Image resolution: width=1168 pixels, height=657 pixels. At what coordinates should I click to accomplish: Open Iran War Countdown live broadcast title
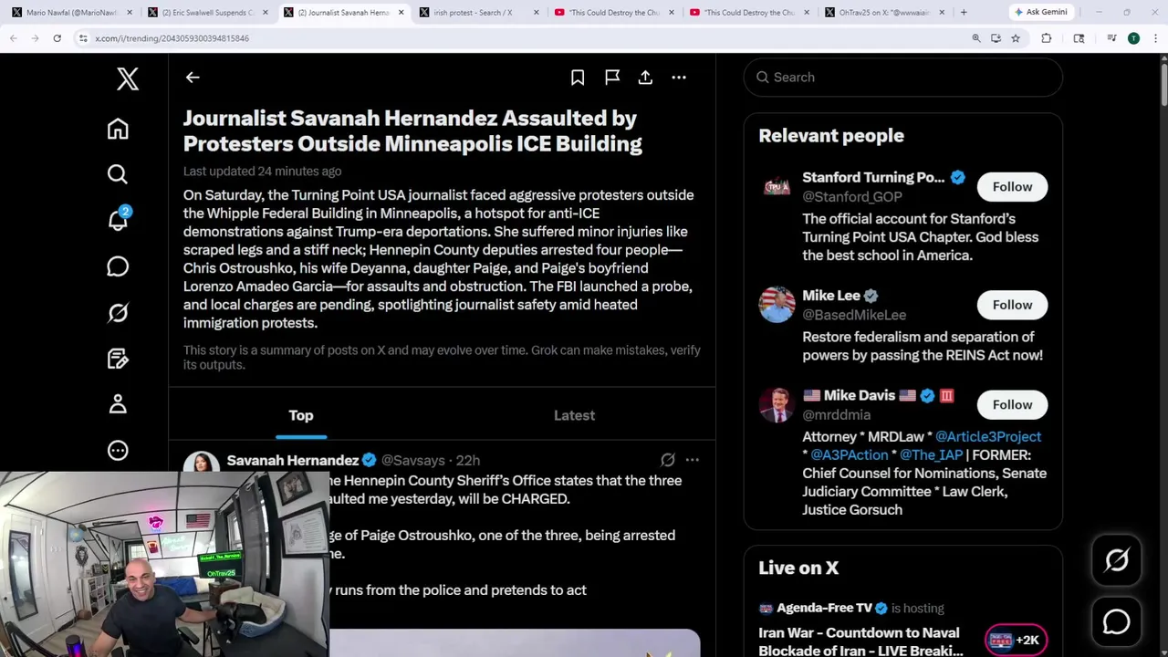(x=860, y=641)
